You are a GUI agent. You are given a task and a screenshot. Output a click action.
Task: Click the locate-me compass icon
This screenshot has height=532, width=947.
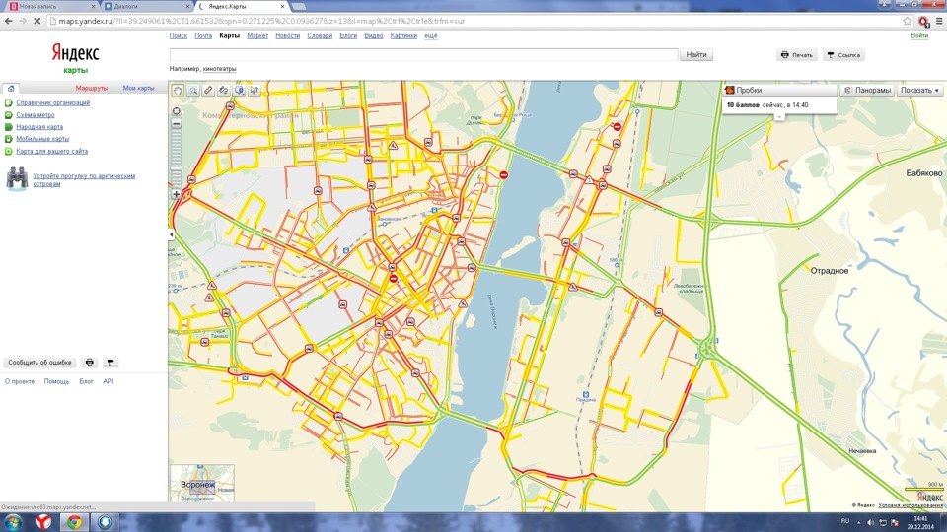coord(177,111)
